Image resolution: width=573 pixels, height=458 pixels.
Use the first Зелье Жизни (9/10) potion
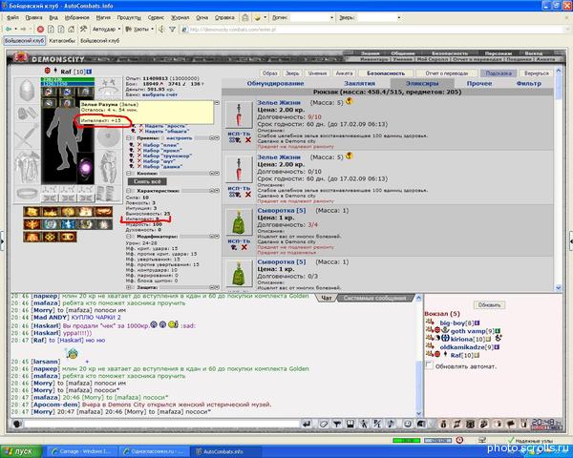tap(238, 134)
